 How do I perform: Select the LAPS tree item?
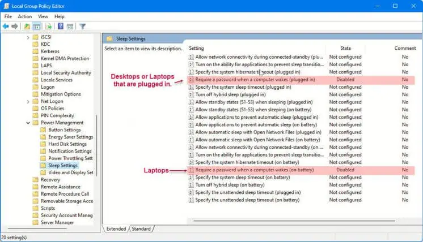46,66
